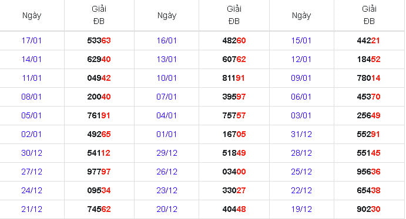Open the 01/01 date link

[166, 134]
